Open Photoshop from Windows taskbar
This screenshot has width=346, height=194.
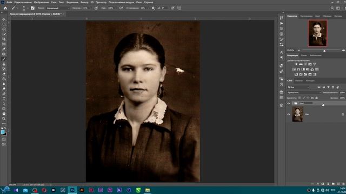pyautogui.click(x=72, y=190)
